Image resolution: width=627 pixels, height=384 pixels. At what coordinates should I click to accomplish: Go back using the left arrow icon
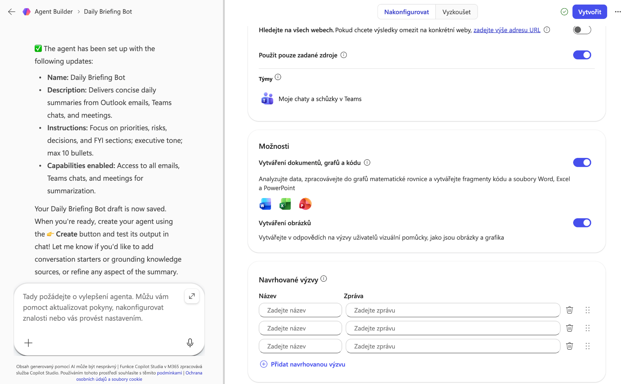(x=12, y=12)
